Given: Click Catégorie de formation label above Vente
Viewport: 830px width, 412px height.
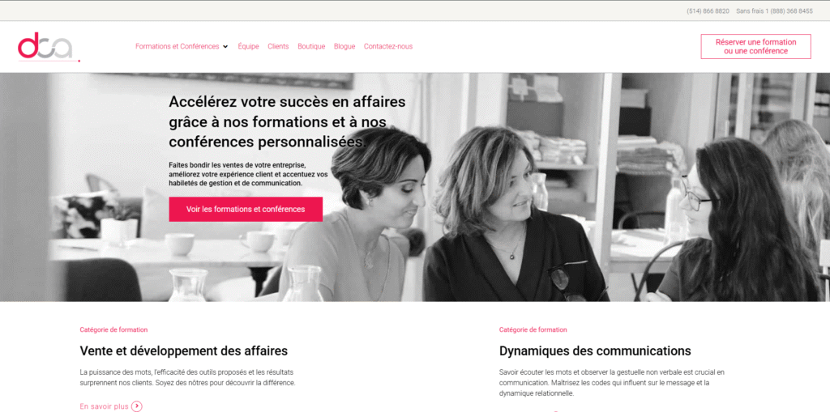Looking at the screenshot, I should click(113, 329).
